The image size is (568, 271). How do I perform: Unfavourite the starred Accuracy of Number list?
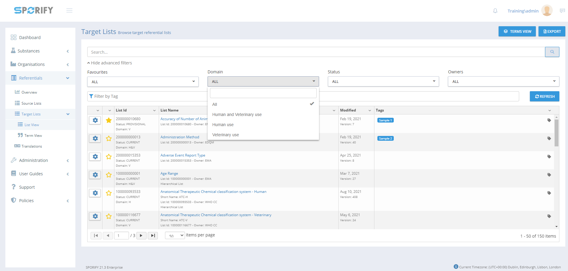(x=109, y=120)
